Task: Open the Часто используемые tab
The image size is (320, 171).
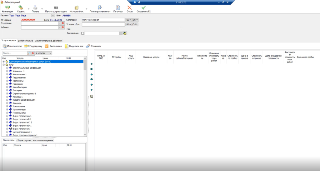Action: (43, 140)
